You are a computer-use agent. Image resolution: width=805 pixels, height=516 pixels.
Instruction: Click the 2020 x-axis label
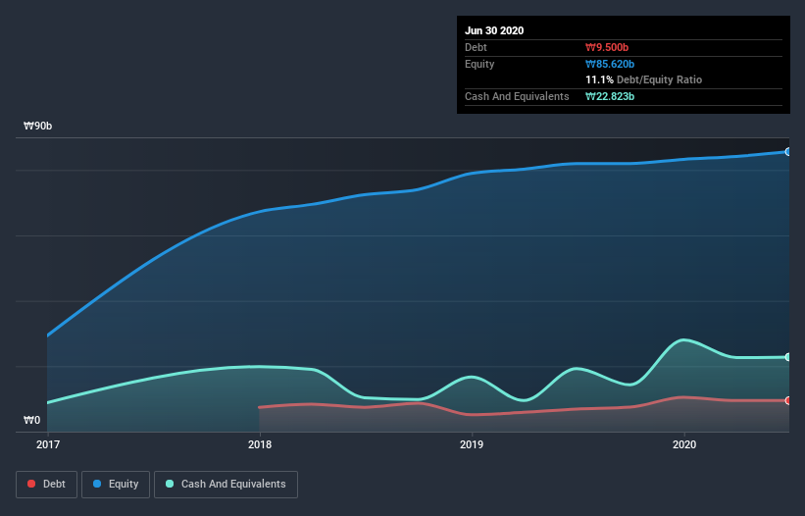[x=684, y=444]
